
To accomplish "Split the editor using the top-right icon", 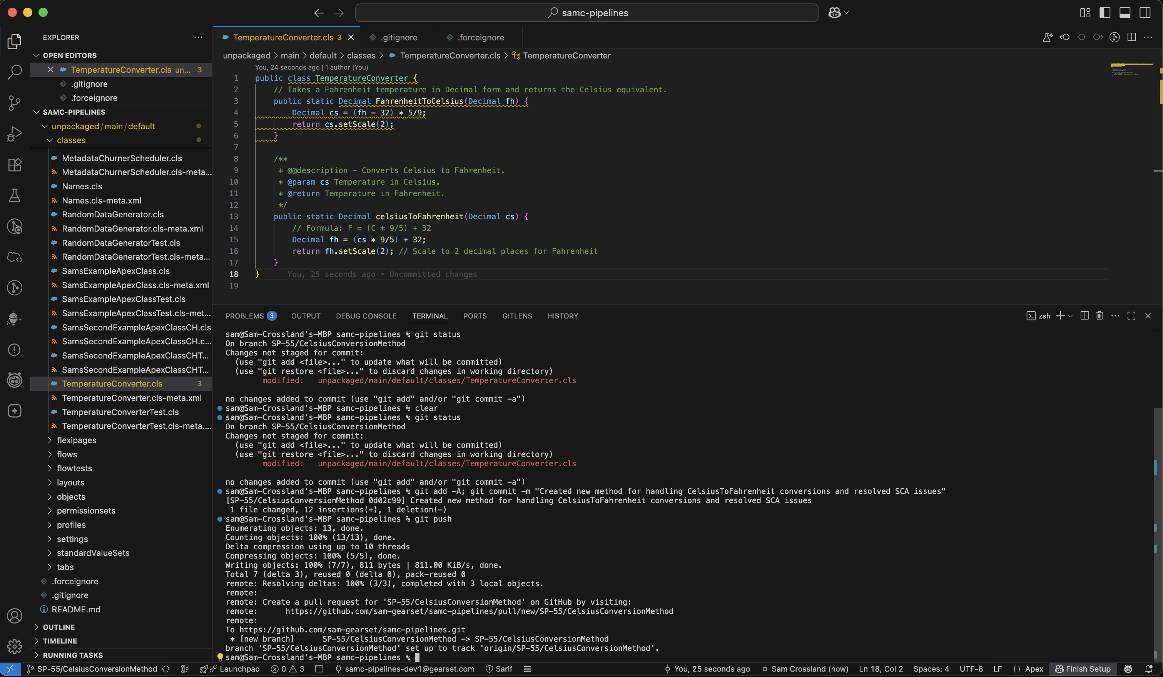I will click(x=1131, y=37).
